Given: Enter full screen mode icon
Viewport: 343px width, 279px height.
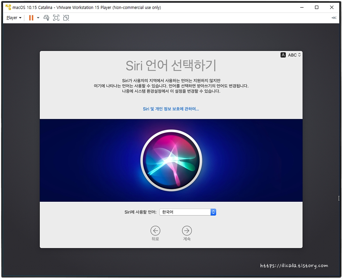Looking at the screenshot, I should pos(56,18).
